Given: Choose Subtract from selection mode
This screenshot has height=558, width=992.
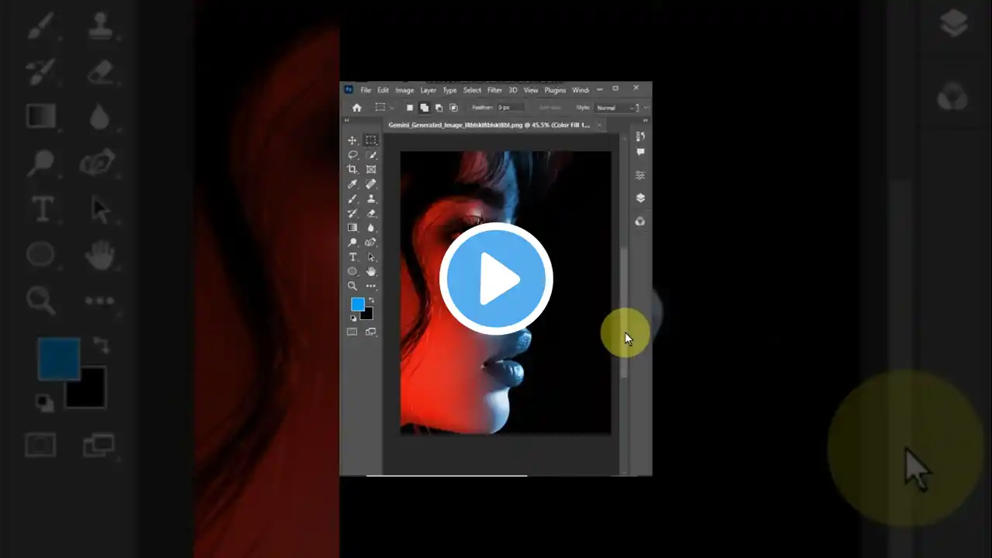Looking at the screenshot, I should pos(439,108).
